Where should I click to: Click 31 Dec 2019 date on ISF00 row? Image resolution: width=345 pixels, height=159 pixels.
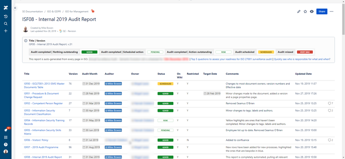point(91,84)
